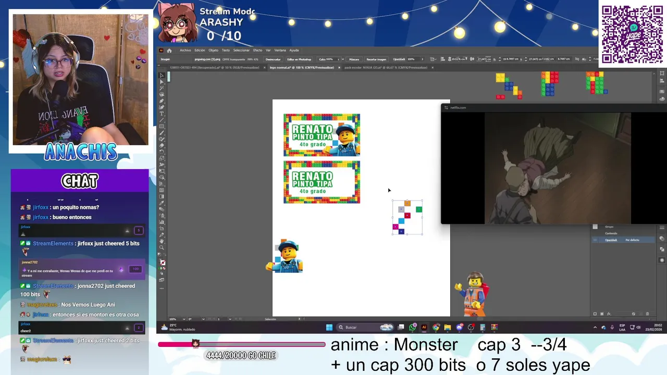
Task: Select the Rotate tool
Action: point(162,152)
